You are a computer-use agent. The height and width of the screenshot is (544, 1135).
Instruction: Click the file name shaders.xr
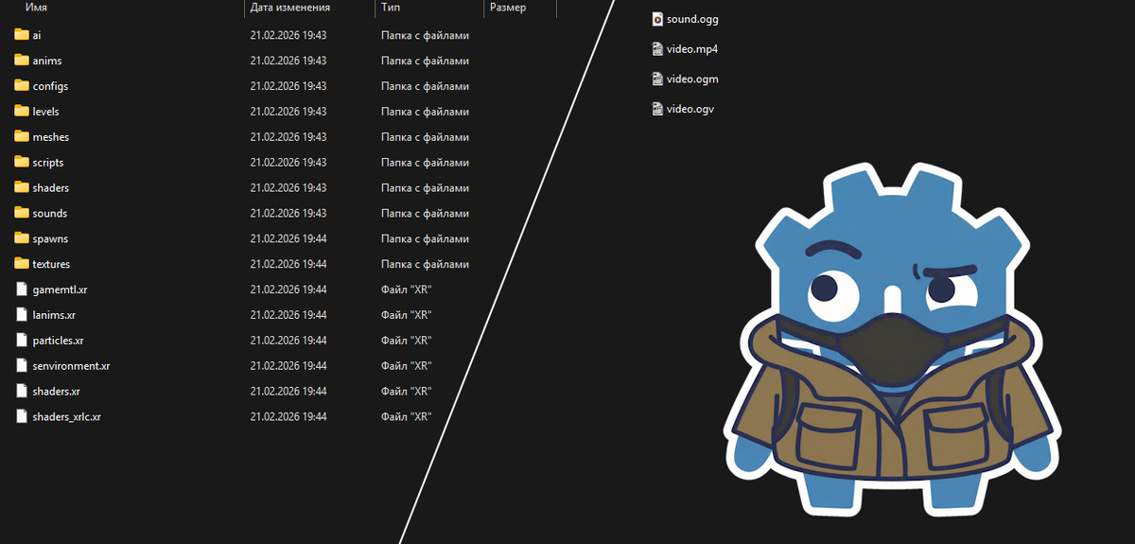(x=56, y=392)
